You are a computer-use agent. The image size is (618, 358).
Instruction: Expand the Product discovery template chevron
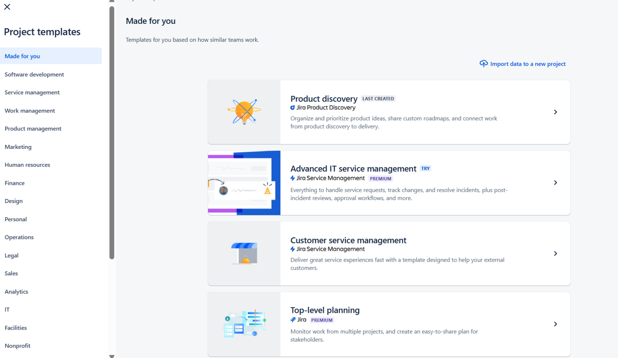[x=555, y=112]
